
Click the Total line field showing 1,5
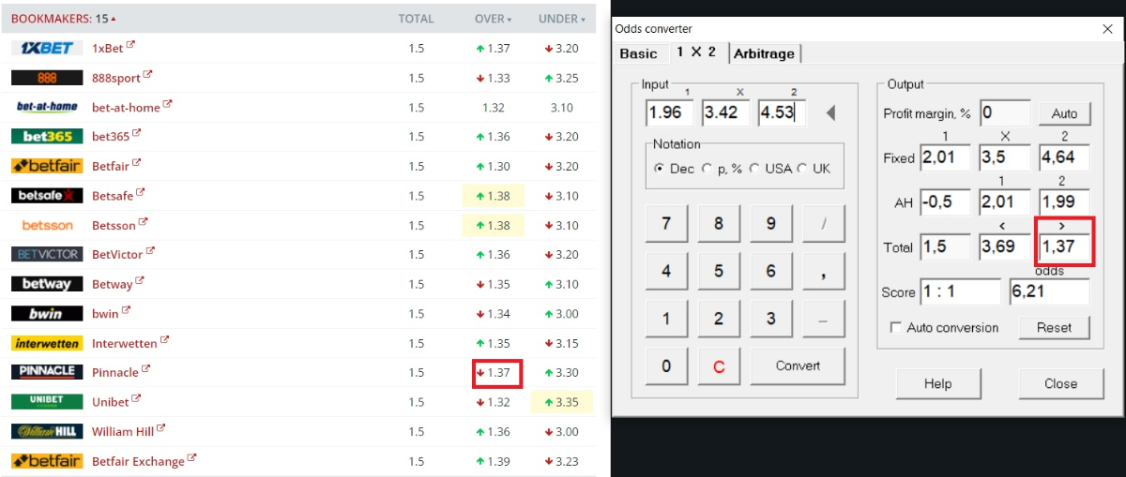(x=945, y=246)
